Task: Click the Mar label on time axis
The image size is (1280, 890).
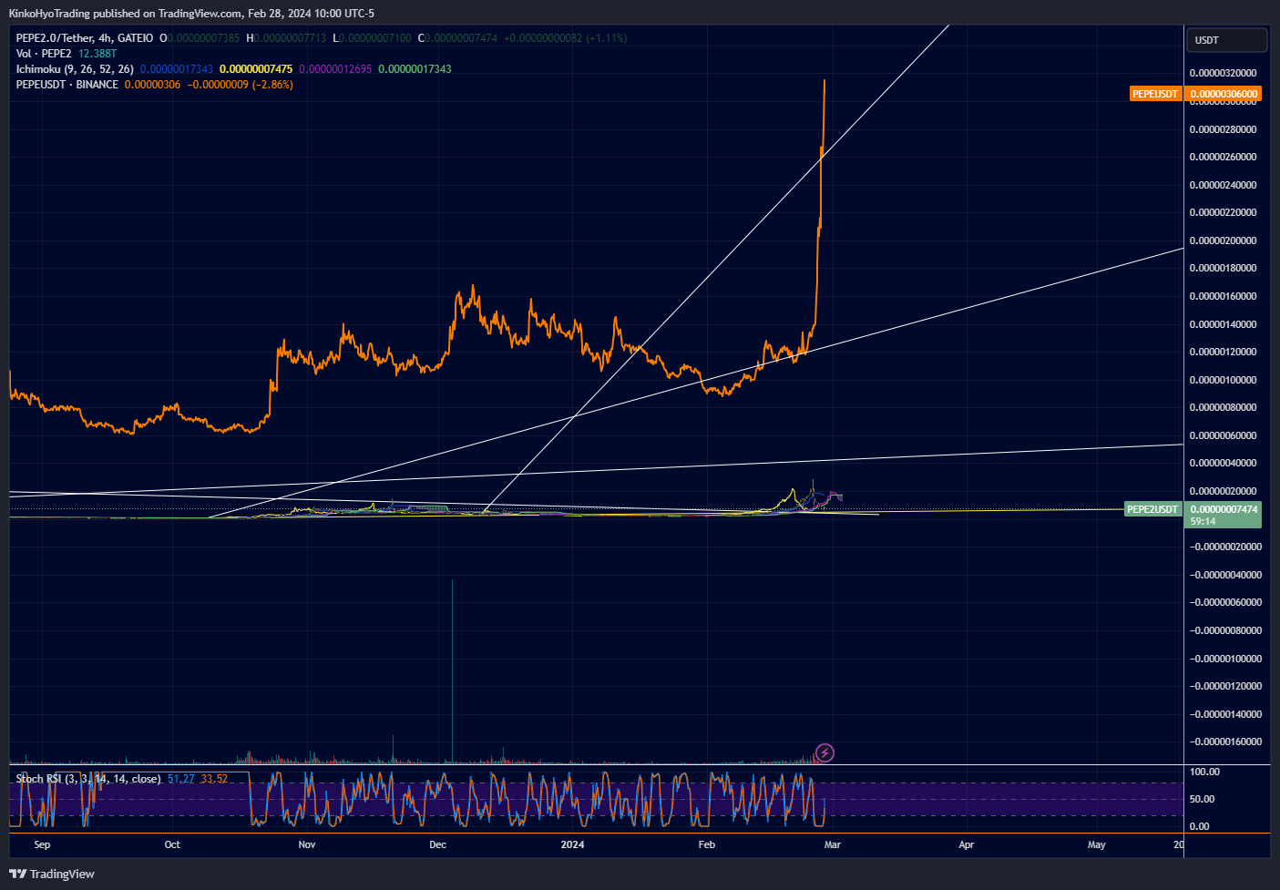Action: 833,844
